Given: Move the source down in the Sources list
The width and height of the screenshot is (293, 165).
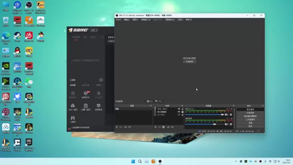Looking at the screenshot, I should point(172,127).
